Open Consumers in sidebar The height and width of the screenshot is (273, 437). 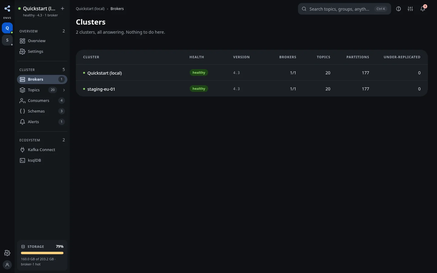42,100
